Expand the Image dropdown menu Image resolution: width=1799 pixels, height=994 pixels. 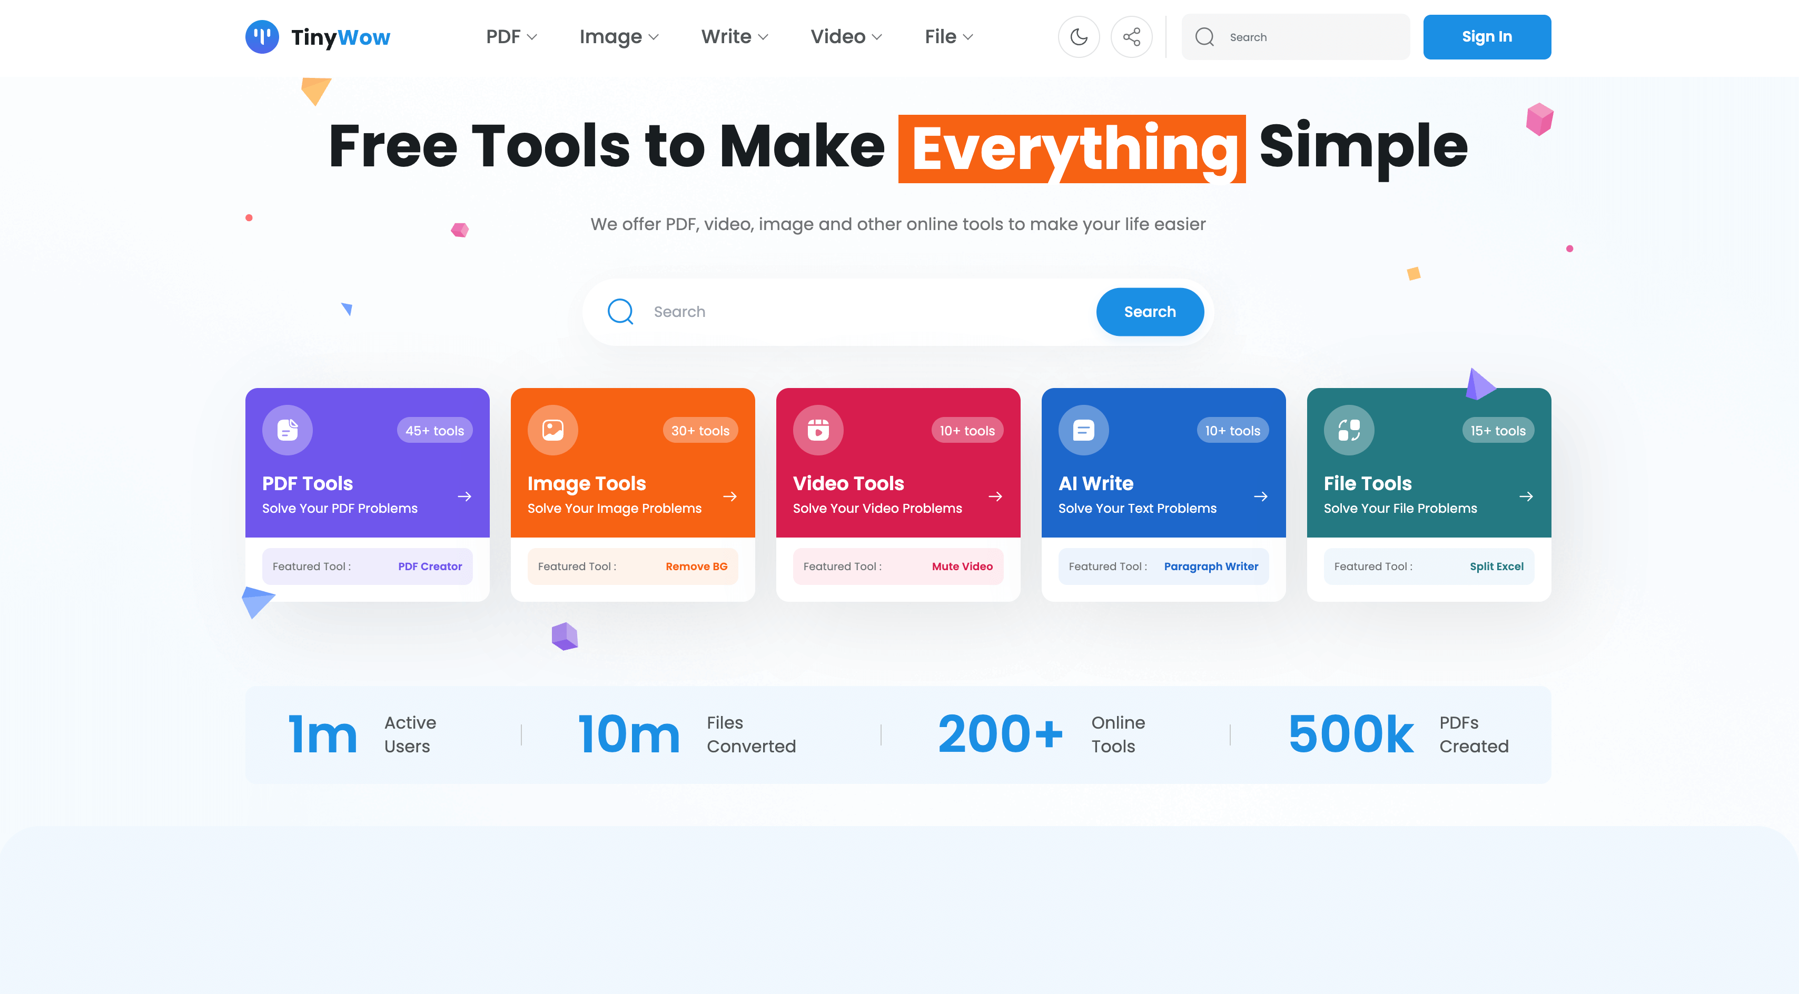619,36
